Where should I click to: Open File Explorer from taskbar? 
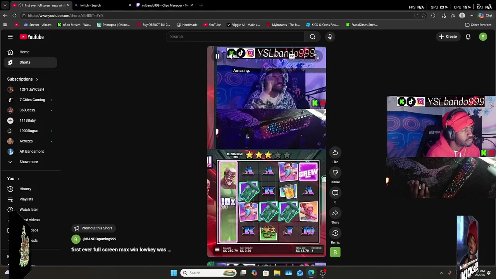coord(277,273)
